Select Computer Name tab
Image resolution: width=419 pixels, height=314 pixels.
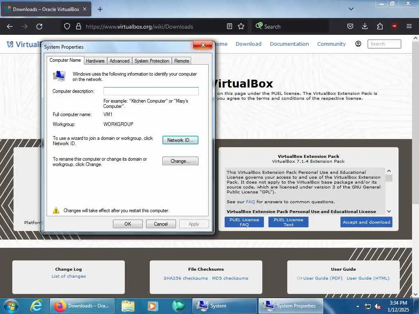65,61
